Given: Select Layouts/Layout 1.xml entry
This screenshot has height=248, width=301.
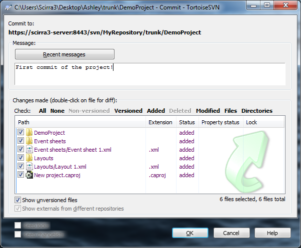Looking at the screenshot, I should 60,167.
